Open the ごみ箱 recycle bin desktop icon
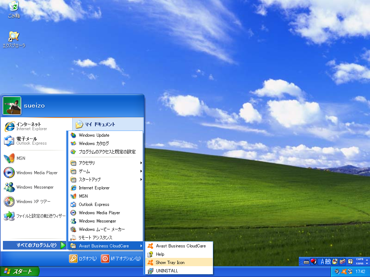The width and height of the screenshot is (370, 277). pyautogui.click(x=14, y=9)
